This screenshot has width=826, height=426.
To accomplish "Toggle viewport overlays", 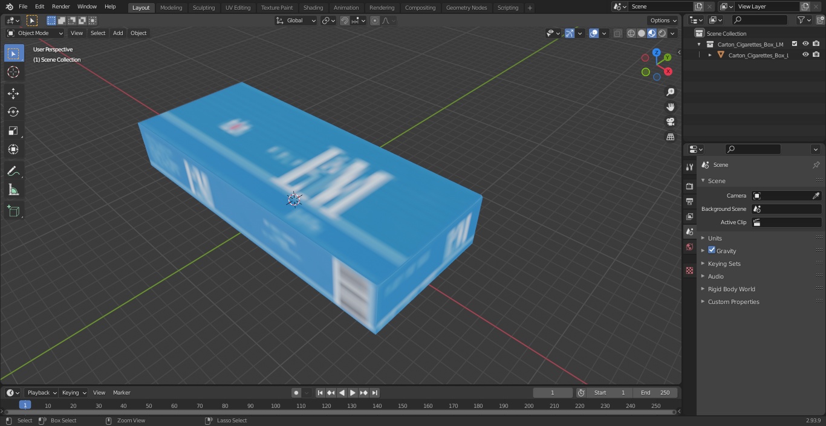I will coord(594,33).
